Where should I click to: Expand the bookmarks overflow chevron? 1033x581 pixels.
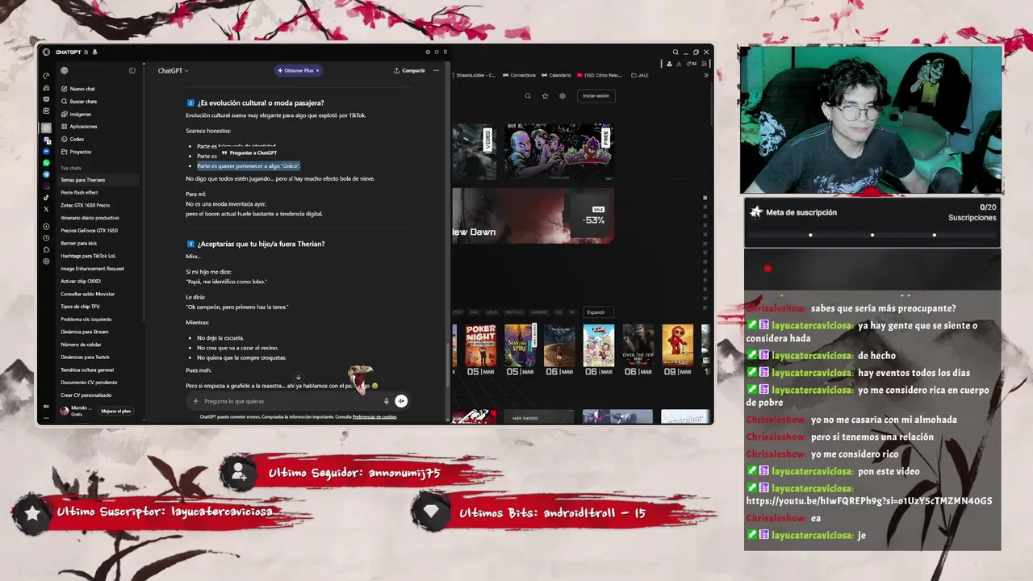(x=706, y=75)
